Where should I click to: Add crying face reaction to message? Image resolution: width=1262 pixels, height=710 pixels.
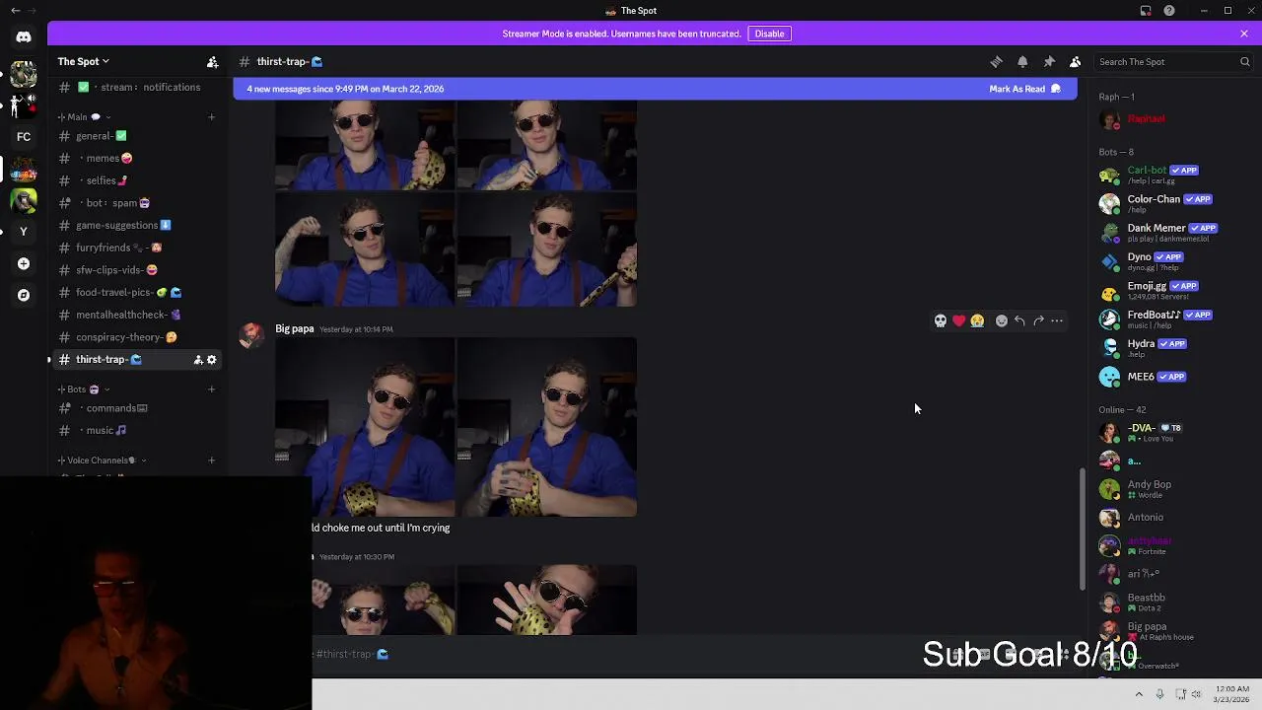(977, 320)
